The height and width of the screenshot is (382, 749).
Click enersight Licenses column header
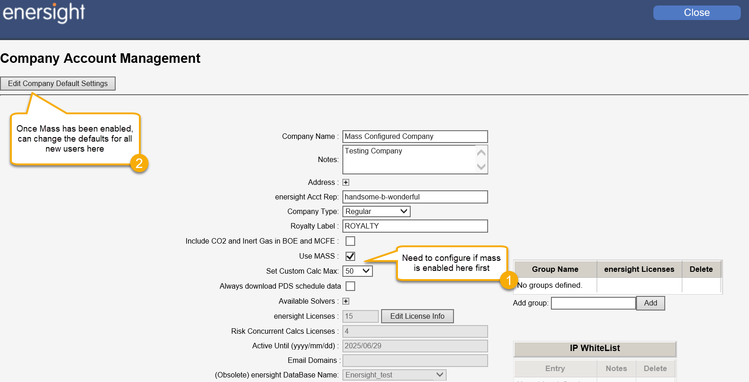[639, 270]
